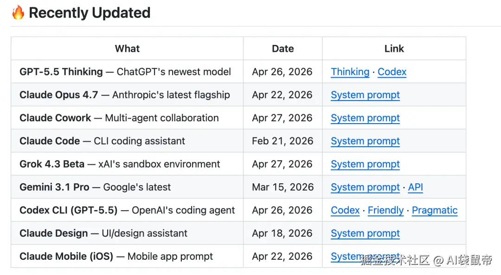Select the Grok 4.3 Beta description cell
This screenshot has width=501, height=275.
(127, 164)
